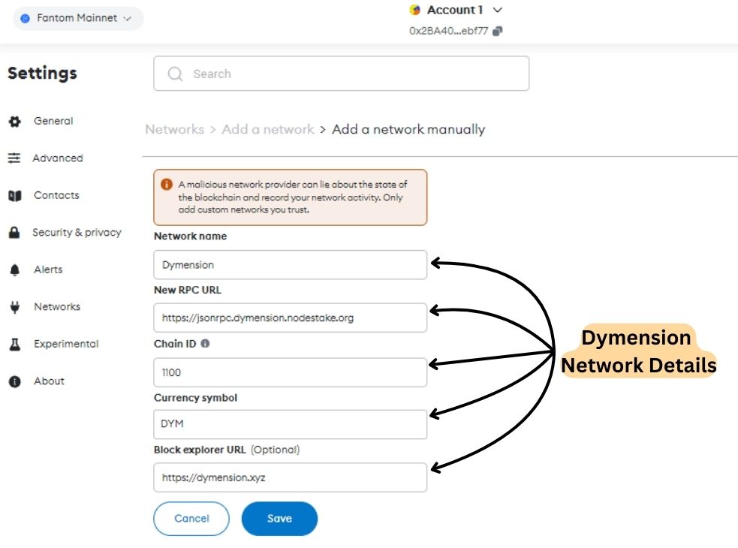738x548 pixels.
Task: Click the About info icon
Action: point(14,381)
